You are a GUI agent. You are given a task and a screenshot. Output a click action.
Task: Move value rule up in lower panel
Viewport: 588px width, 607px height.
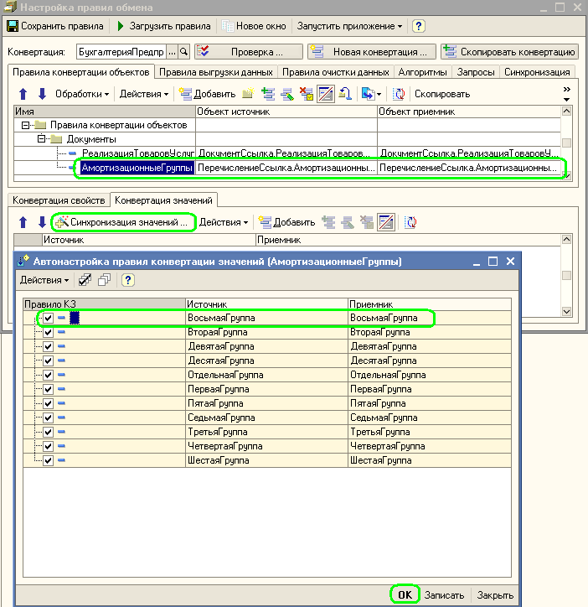(23, 222)
